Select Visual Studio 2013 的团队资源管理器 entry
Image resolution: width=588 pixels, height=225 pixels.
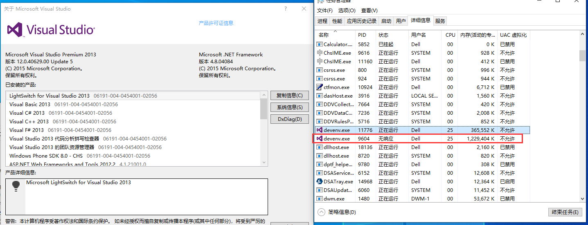pyautogui.click(x=133, y=147)
